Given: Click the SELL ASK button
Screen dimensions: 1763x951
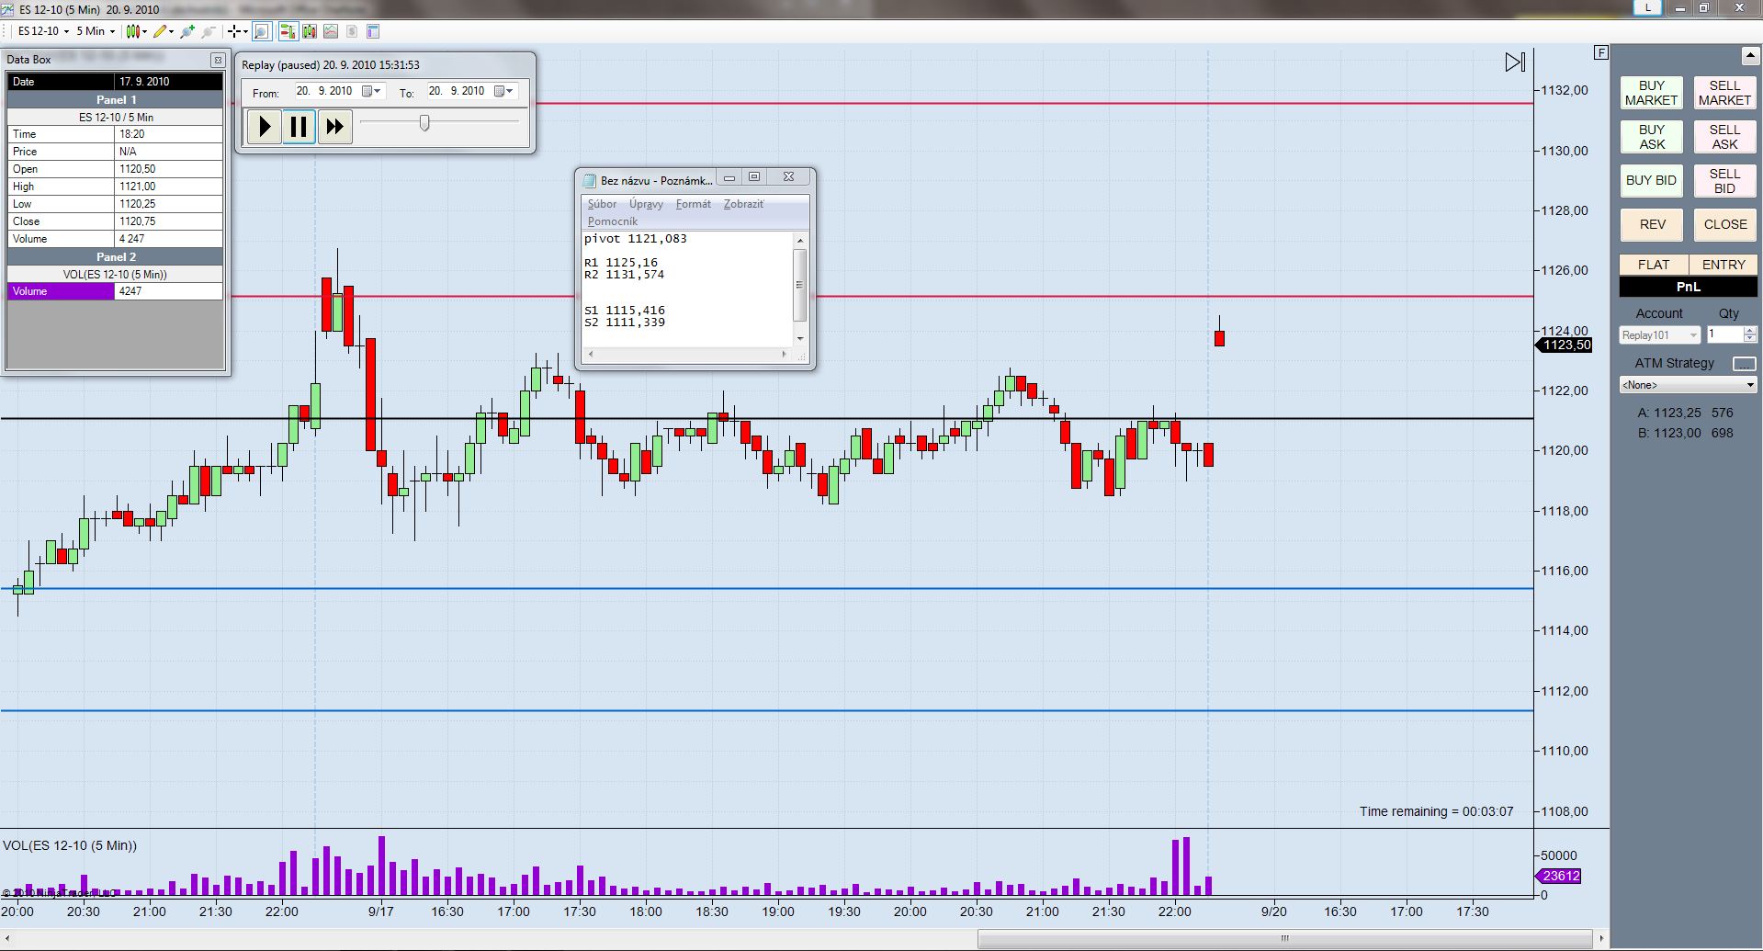Looking at the screenshot, I should pos(1723,137).
